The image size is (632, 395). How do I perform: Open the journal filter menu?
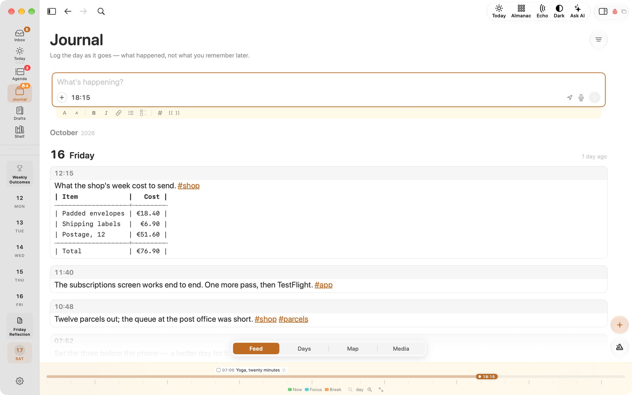click(x=599, y=40)
